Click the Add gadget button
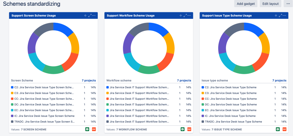The image size is (293, 136). pyautogui.click(x=246, y=4)
